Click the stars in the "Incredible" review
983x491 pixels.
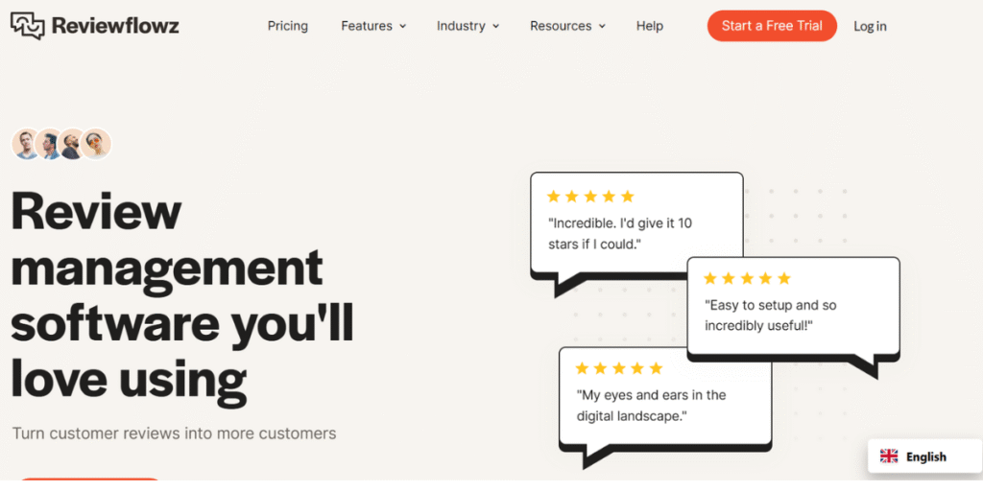click(x=590, y=197)
